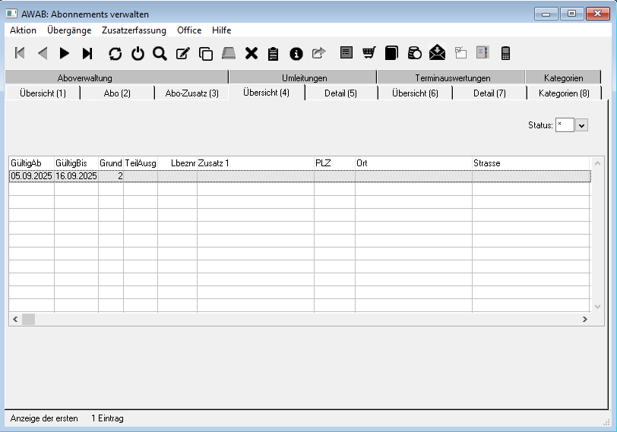Screen dimensions: 617x432
Task: Click the edit pencil icon
Action: 182,53
